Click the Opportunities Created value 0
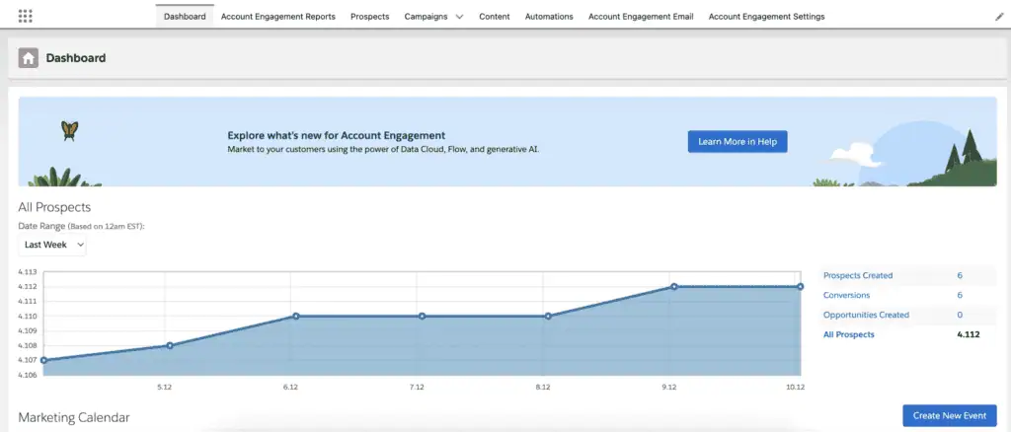The width and height of the screenshot is (1011, 432). click(960, 315)
